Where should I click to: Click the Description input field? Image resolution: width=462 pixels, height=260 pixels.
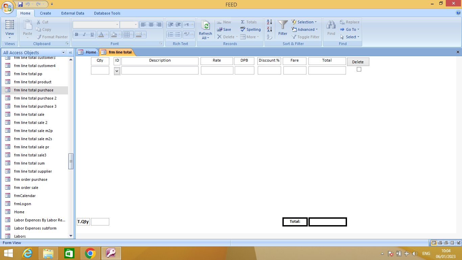[x=160, y=70]
